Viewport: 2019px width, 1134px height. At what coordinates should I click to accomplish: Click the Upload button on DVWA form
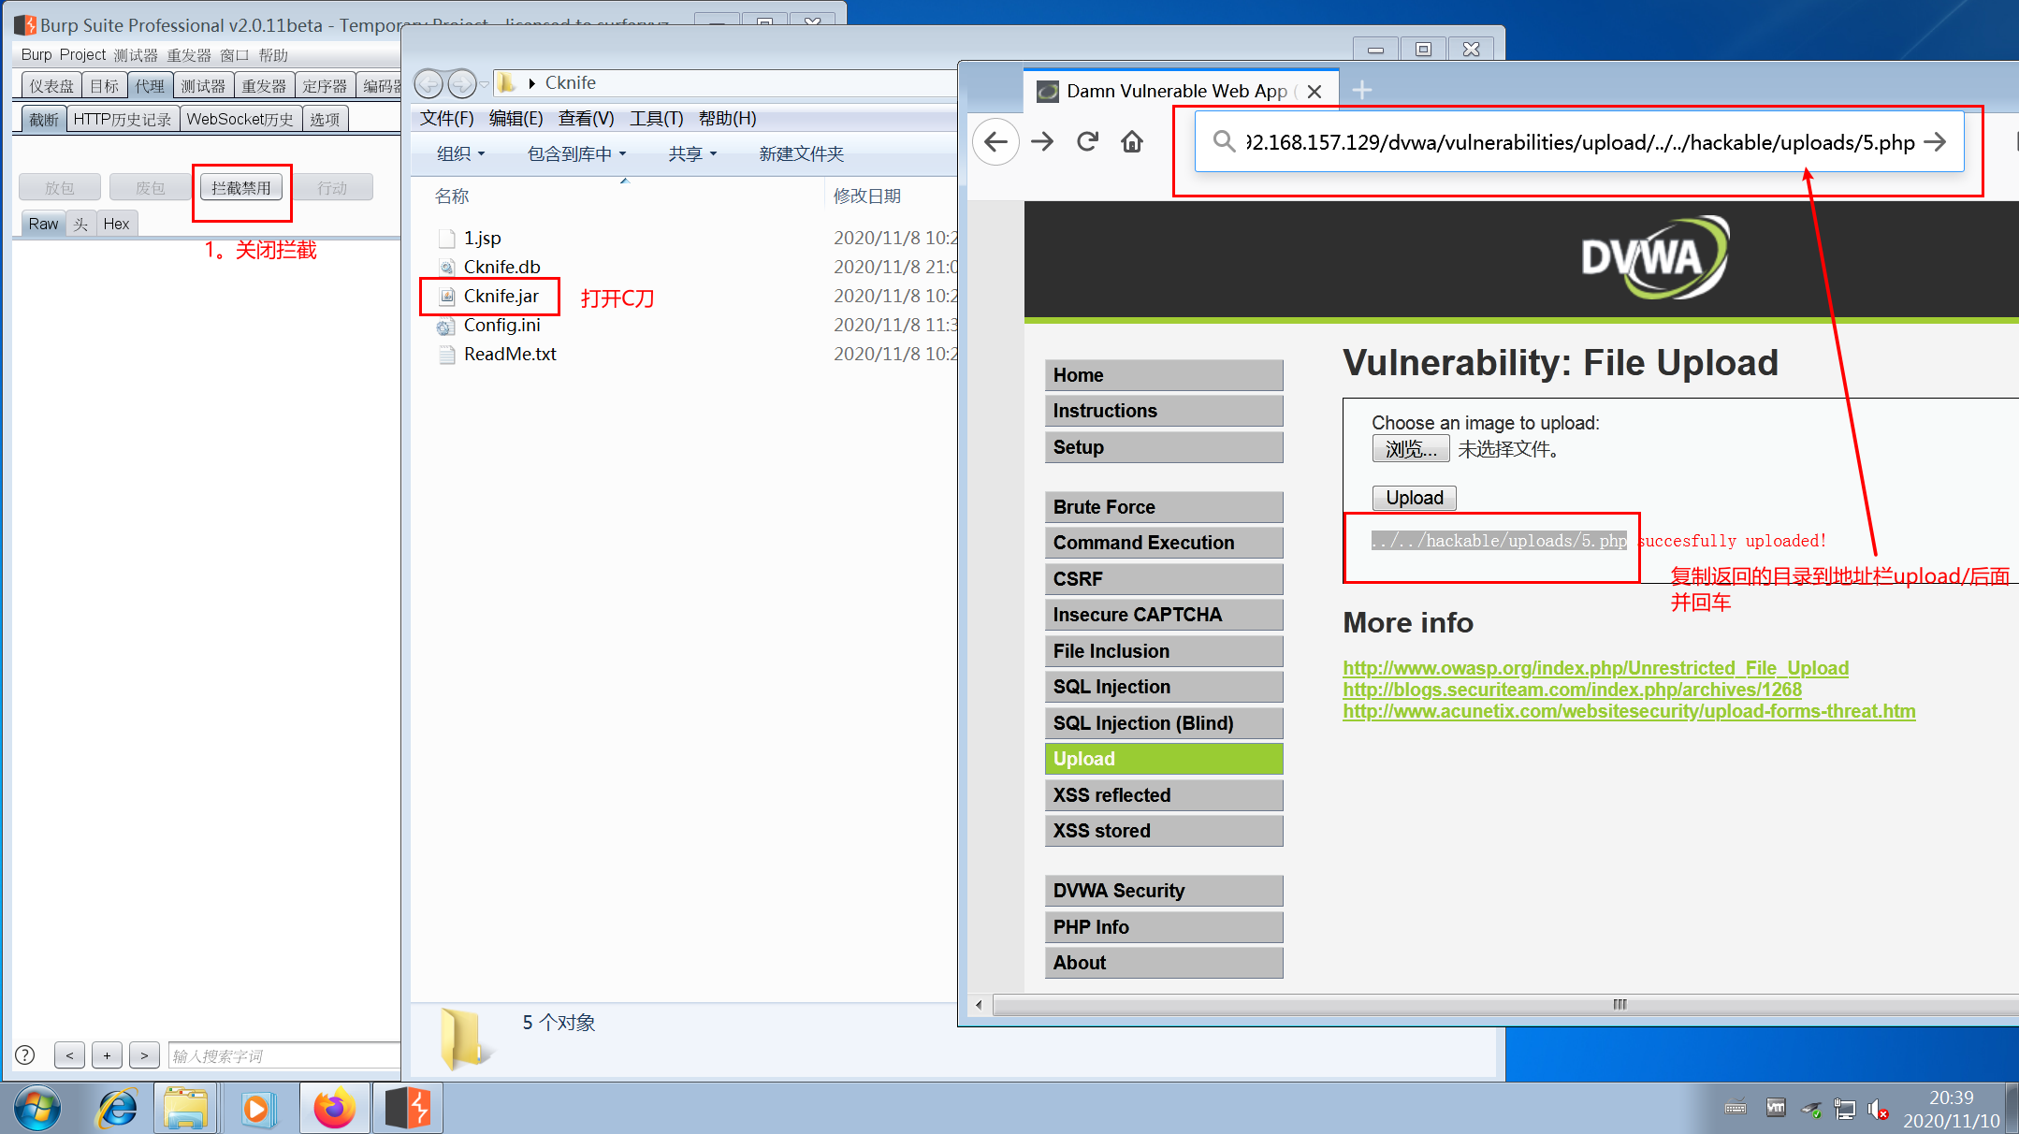1414,498
